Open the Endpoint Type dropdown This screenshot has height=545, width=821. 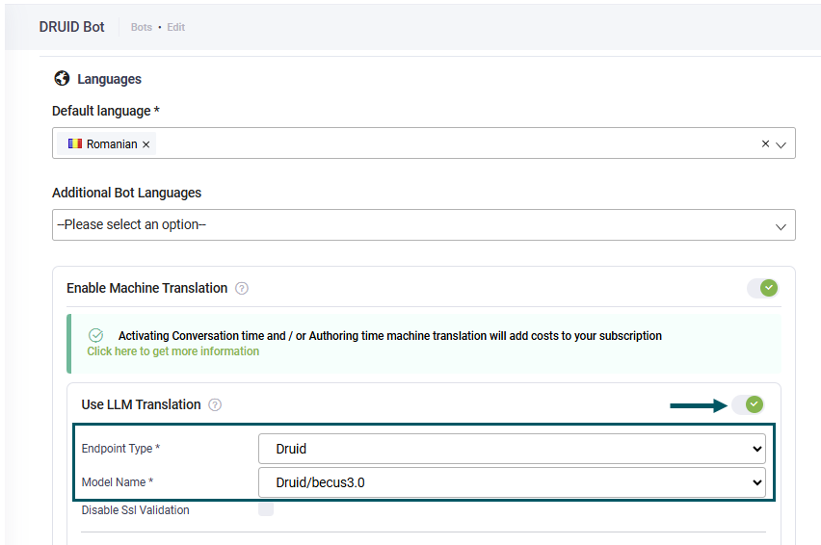pos(512,449)
